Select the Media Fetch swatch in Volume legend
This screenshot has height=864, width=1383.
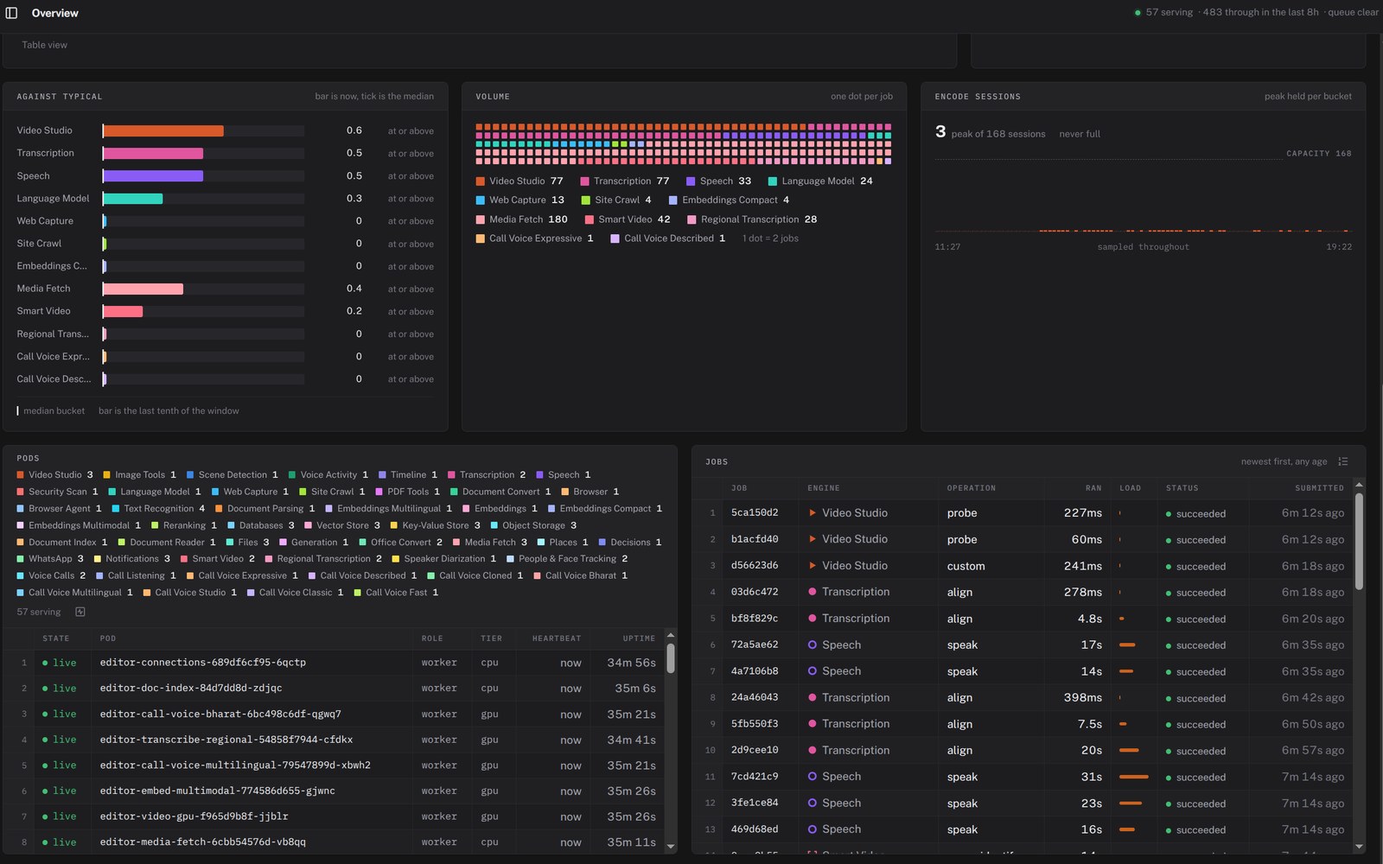(480, 219)
